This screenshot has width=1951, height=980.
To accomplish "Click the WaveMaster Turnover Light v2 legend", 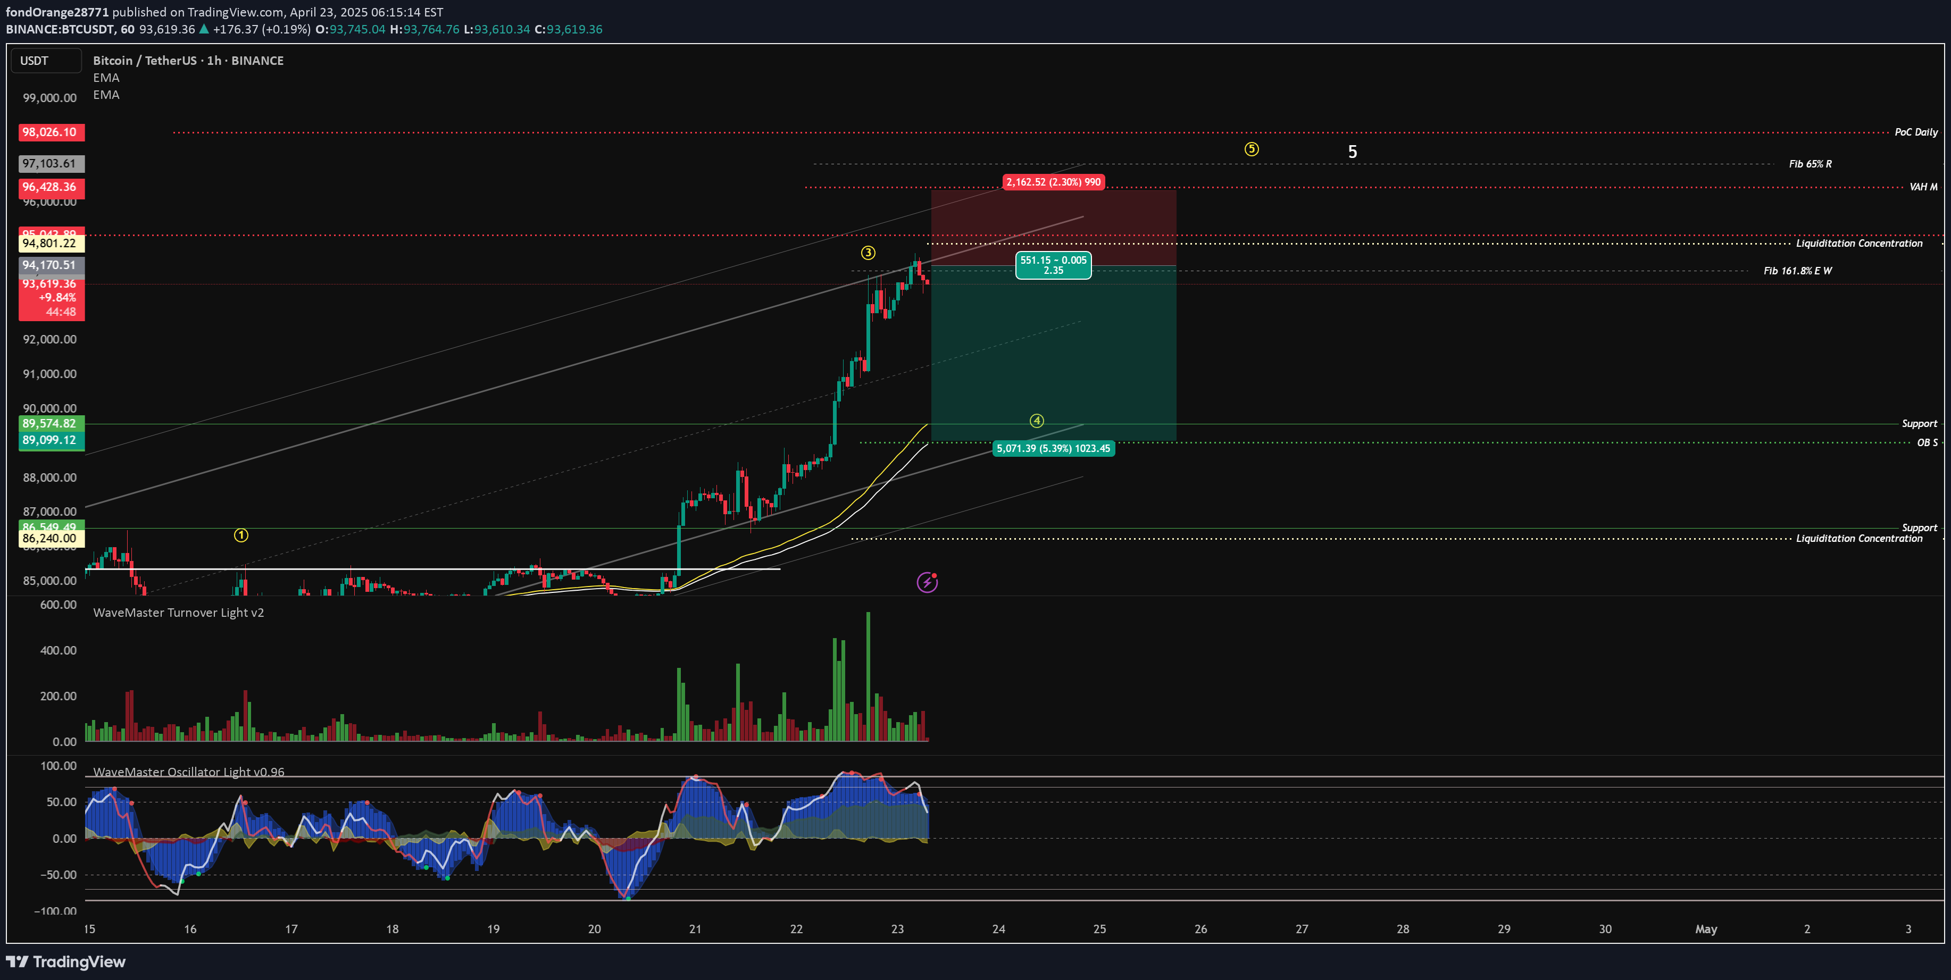I will 179,613.
